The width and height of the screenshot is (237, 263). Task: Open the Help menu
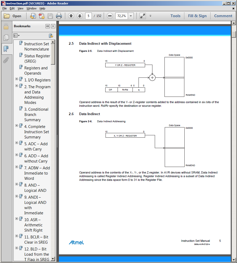coord(42,8)
